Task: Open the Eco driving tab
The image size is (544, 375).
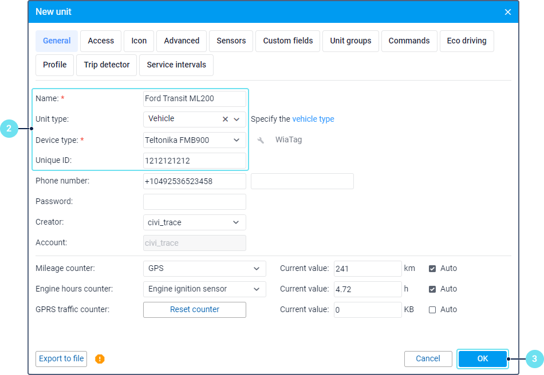Action: pos(467,41)
